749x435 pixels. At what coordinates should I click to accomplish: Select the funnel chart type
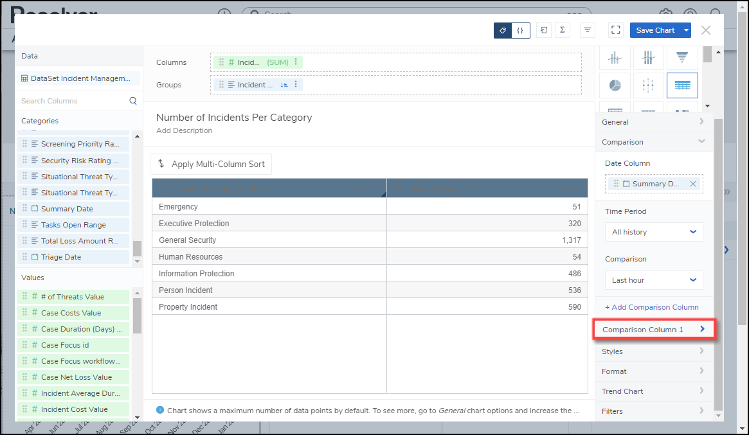[x=682, y=58]
